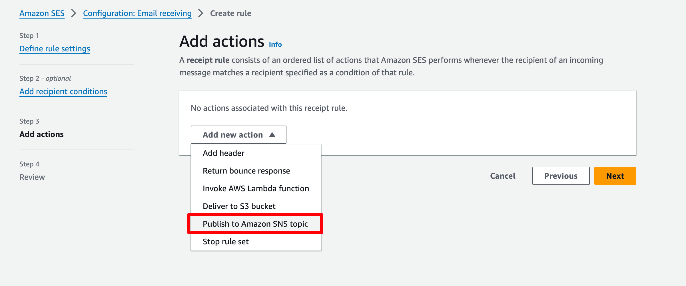Click the Review step in sidebar
Viewport: 686px width, 286px height.
point(32,177)
